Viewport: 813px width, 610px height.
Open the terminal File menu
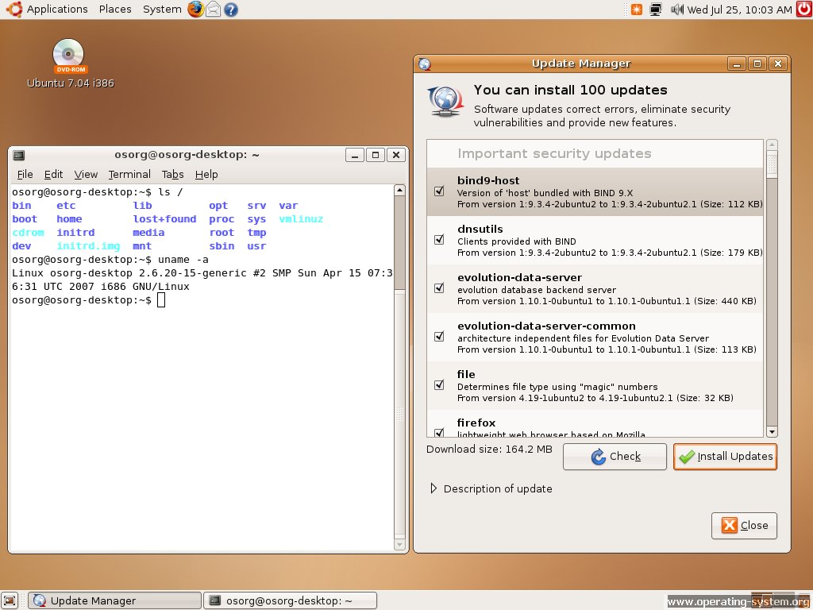tap(25, 174)
